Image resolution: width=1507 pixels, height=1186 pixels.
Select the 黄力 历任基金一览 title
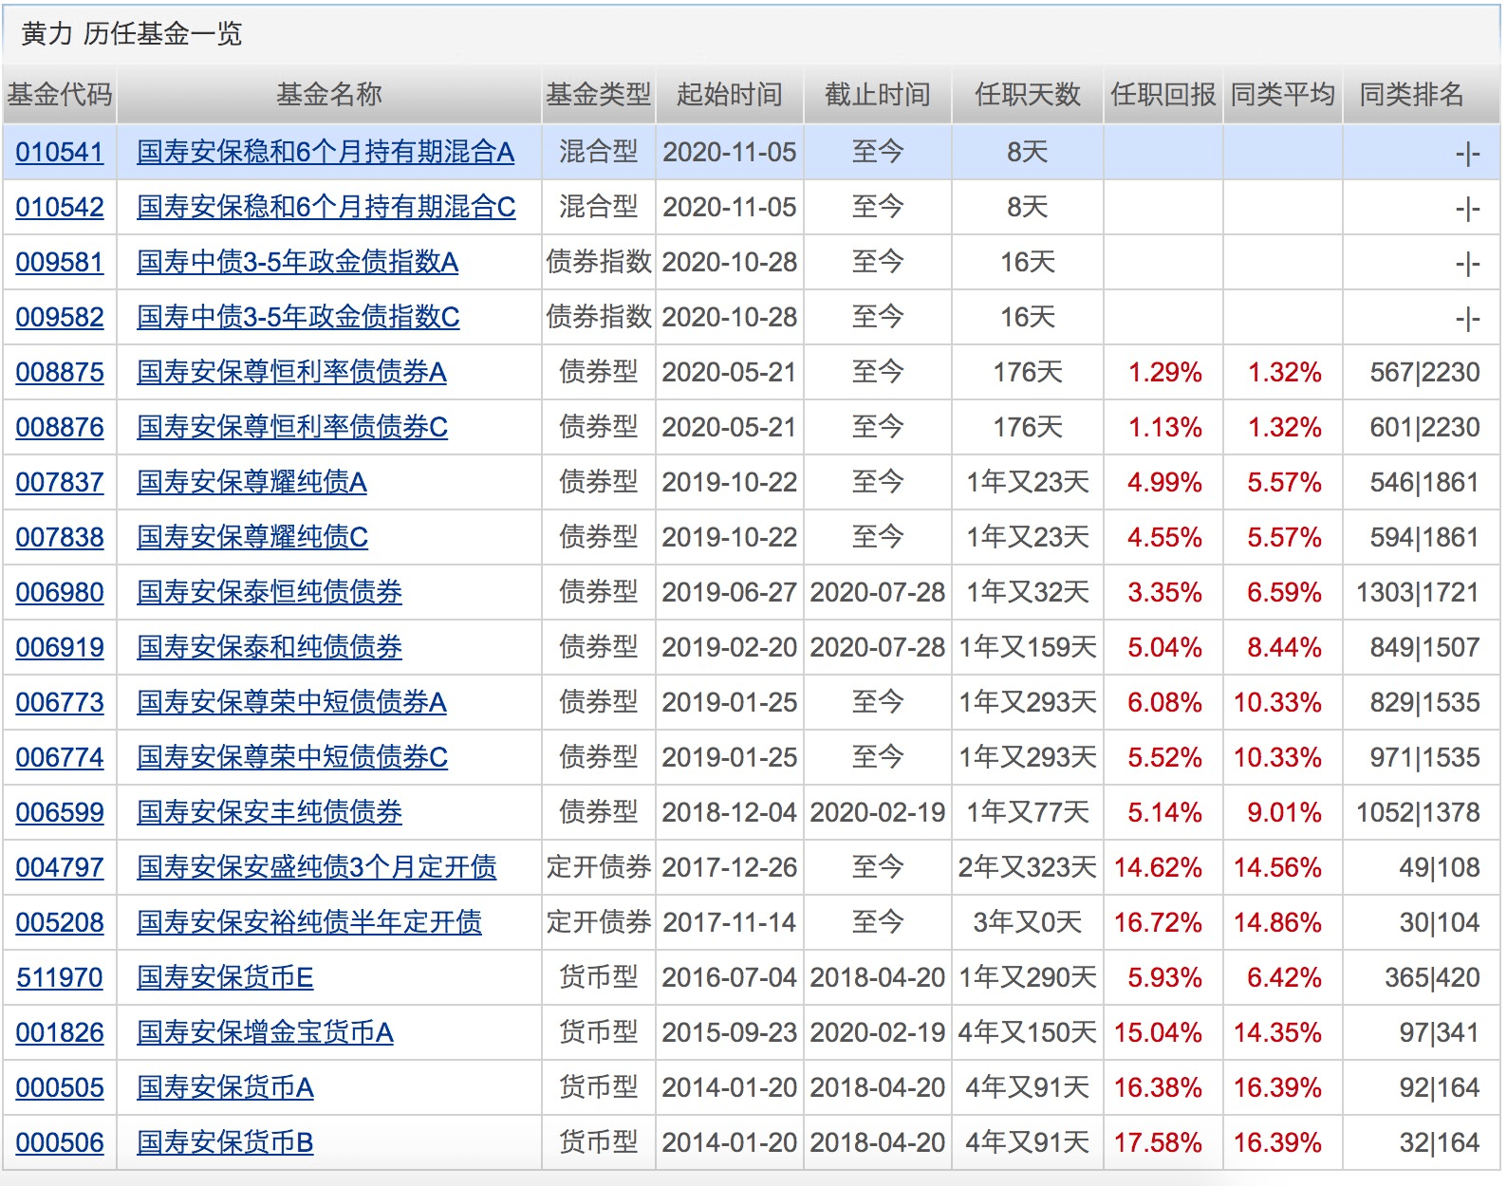131,34
